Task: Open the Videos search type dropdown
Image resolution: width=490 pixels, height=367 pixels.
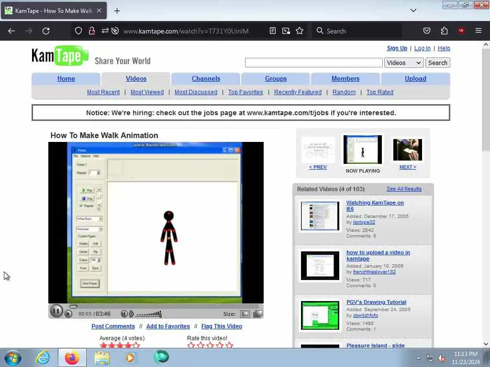Action: click(x=404, y=63)
